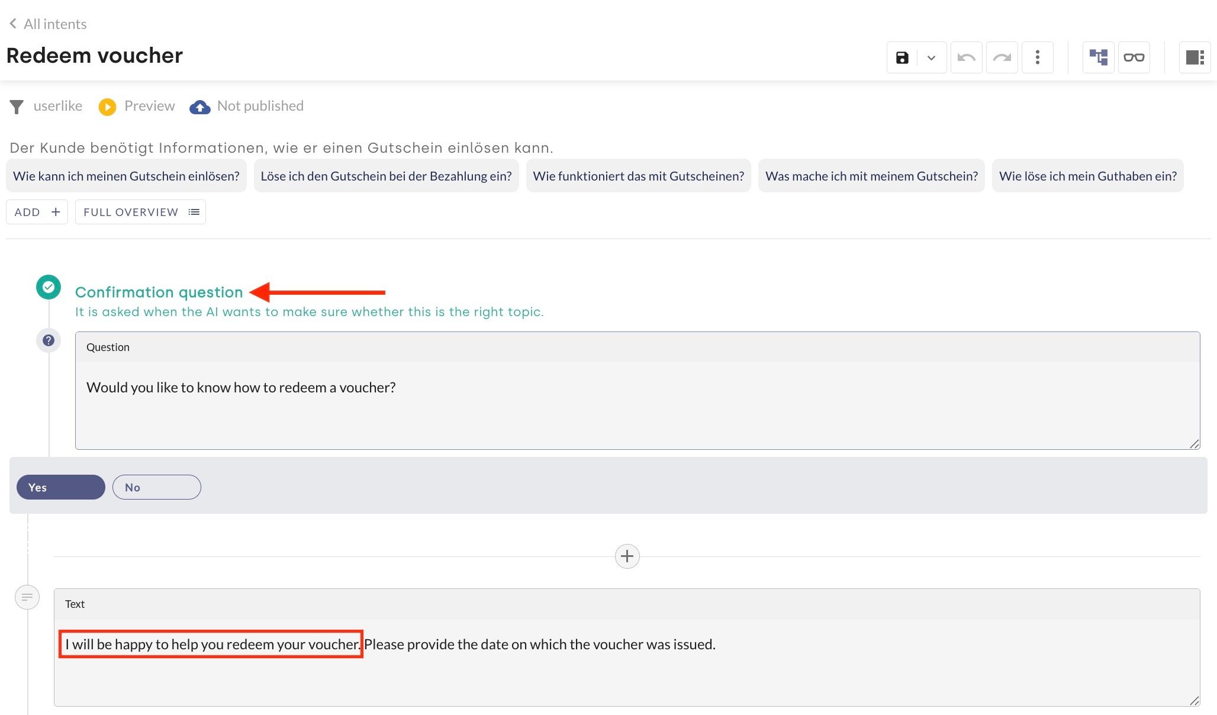Click the undo arrow icon
Screen dimensions: 1217x715
[966, 57]
